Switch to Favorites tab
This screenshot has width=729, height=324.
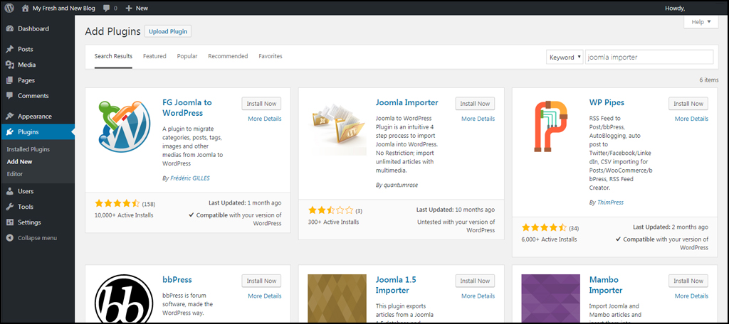(x=270, y=56)
